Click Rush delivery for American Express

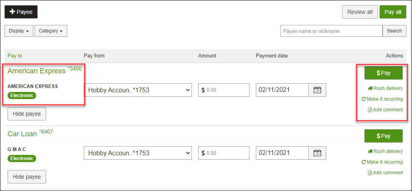[385, 88]
